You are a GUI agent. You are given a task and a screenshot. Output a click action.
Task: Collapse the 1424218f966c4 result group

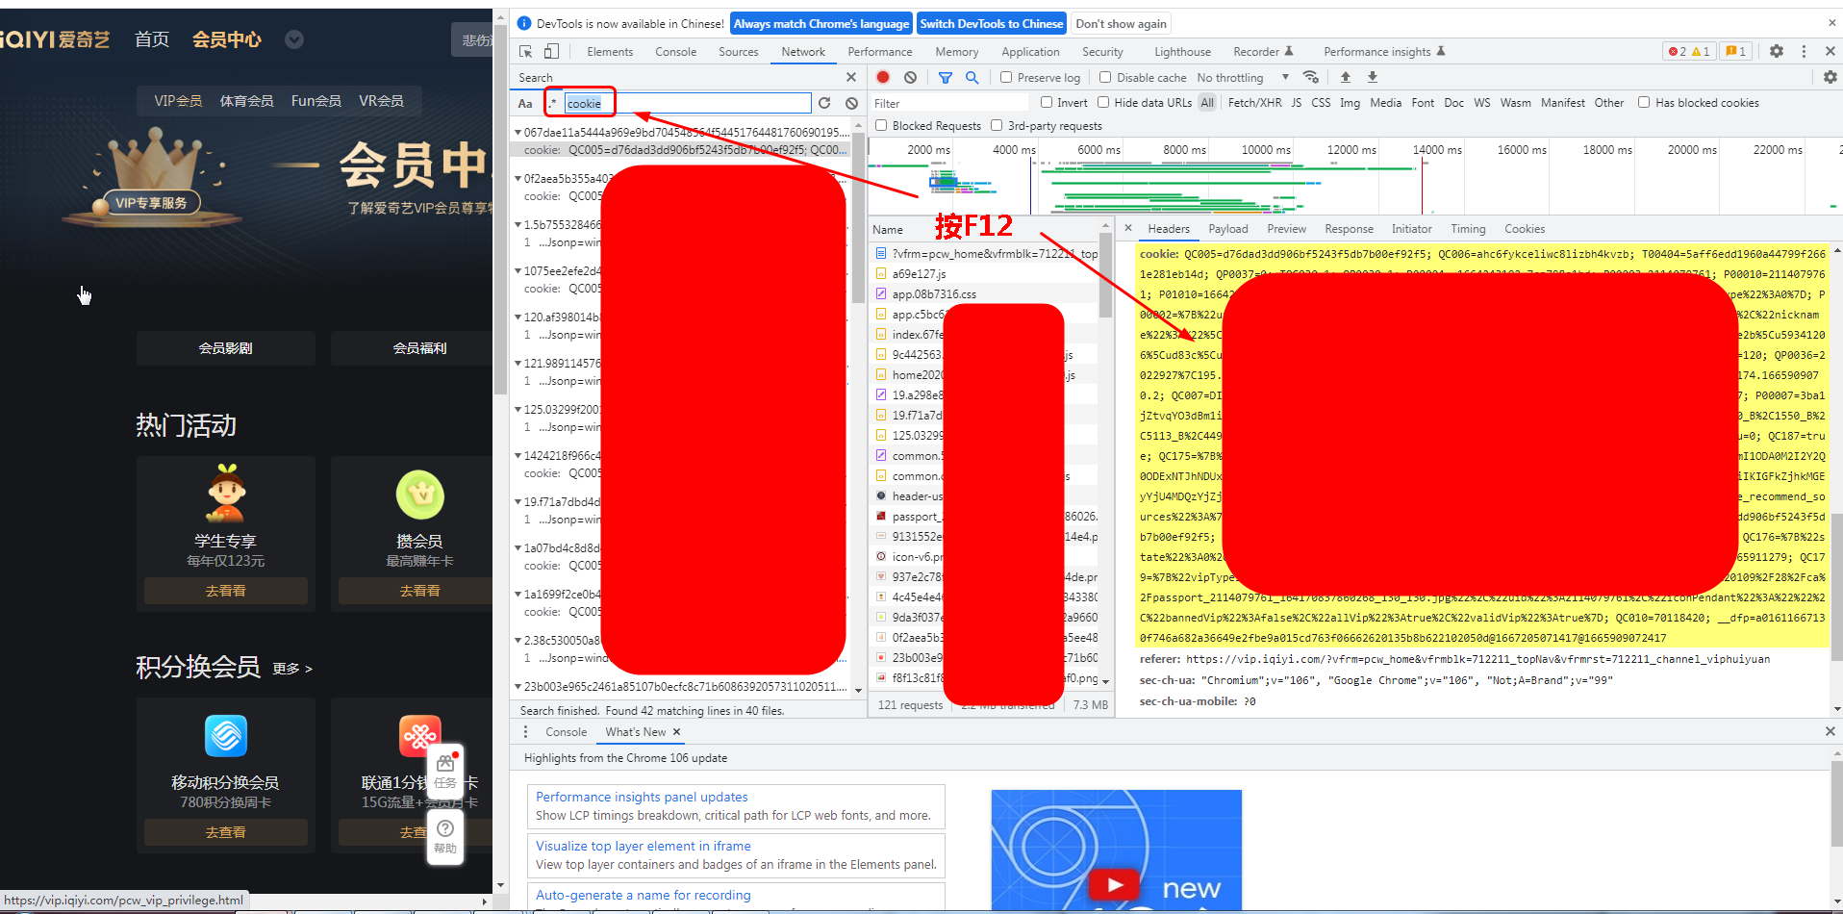(518, 455)
